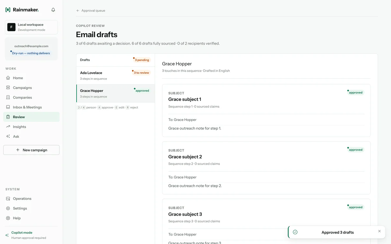Click the plus icon in New campaign
Viewport: 391px width, 244px height.
click(x=18, y=150)
